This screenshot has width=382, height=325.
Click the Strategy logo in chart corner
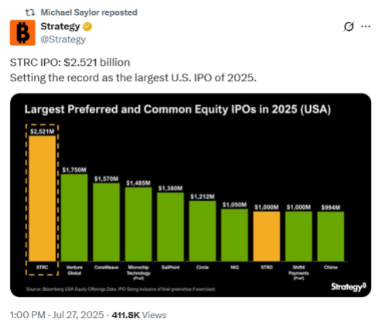349,286
